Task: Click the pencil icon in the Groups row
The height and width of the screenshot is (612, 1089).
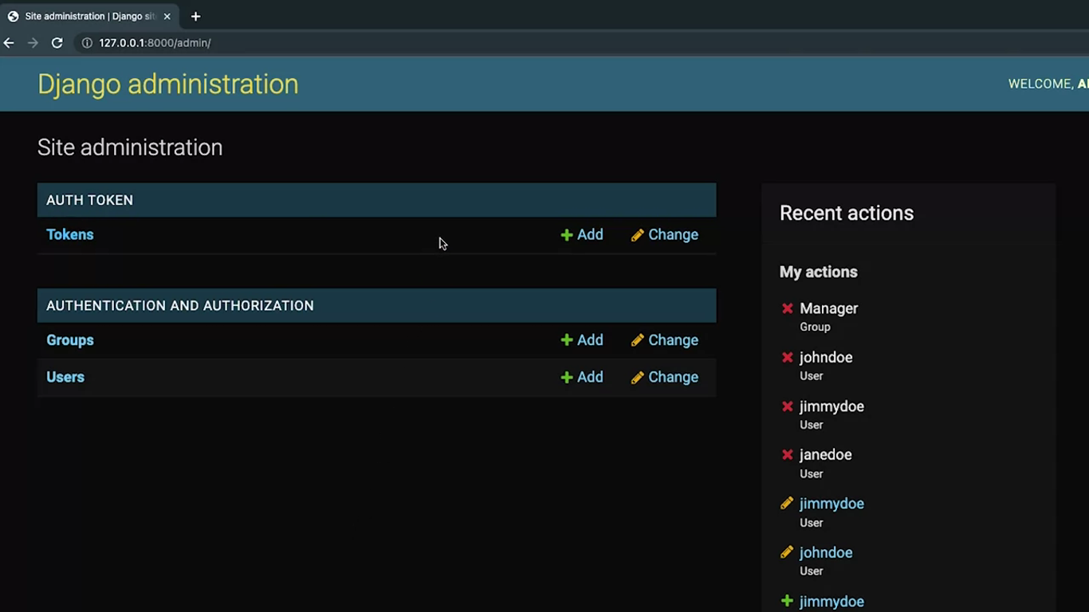Action: click(x=637, y=340)
